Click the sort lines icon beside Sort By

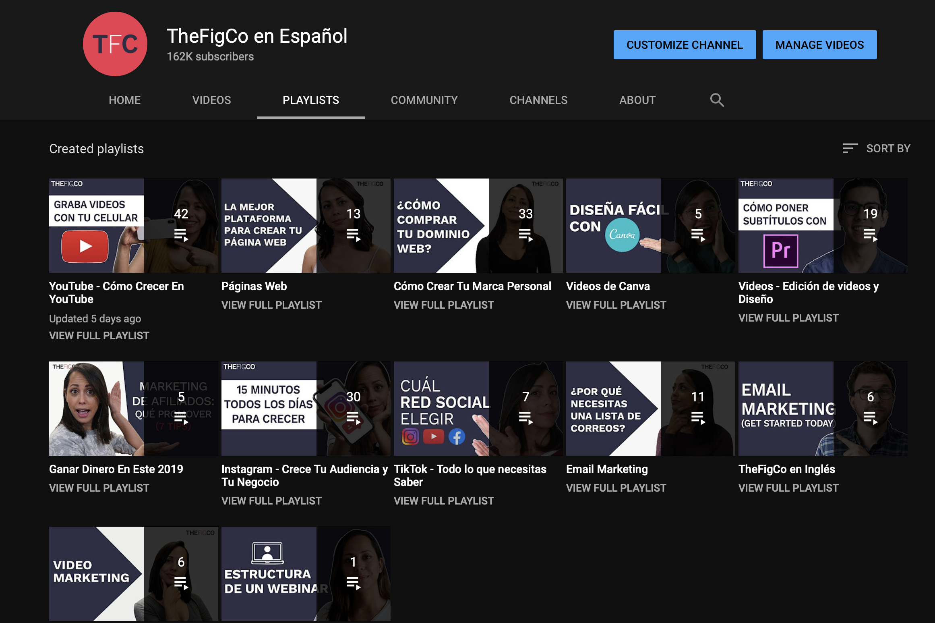[850, 148]
